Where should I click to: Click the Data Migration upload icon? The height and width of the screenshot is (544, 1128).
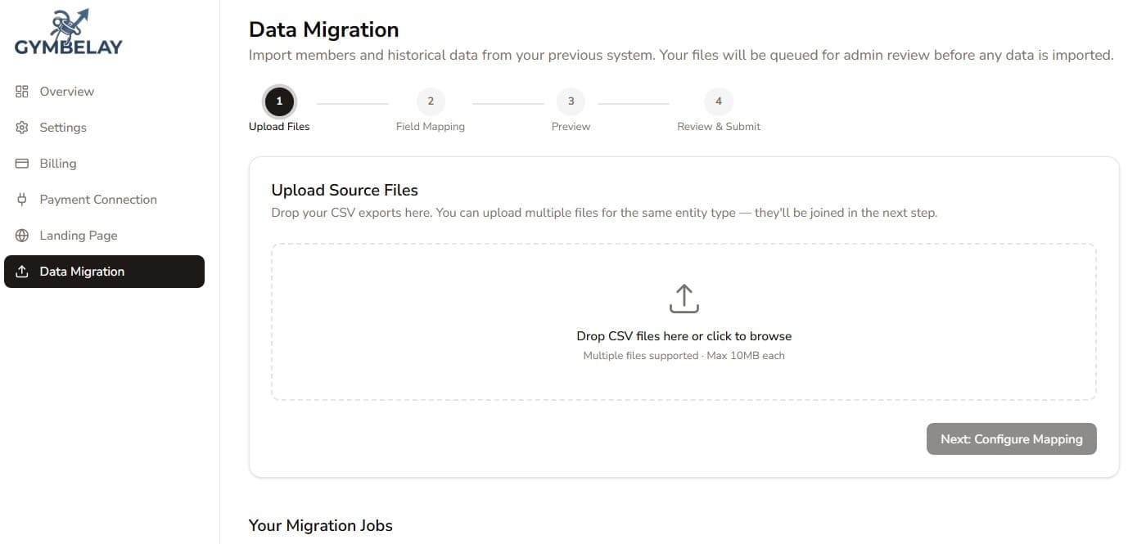(22, 272)
